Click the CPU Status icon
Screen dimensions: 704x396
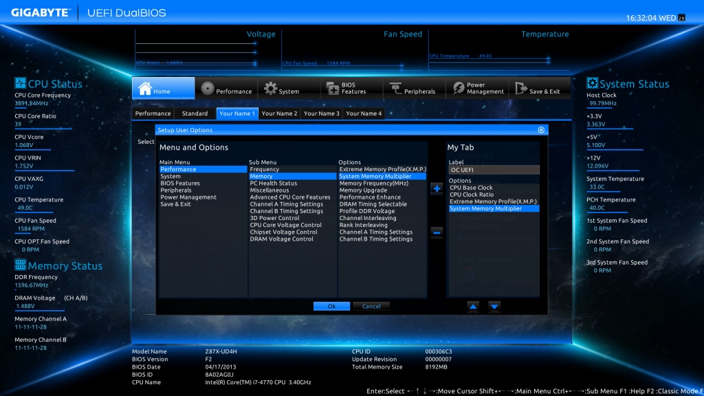pyautogui.click(x=20, y=83)
